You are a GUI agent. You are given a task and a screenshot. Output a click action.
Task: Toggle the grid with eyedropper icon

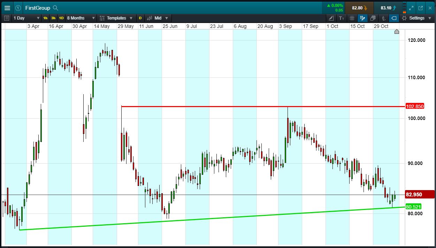[362, 18]
